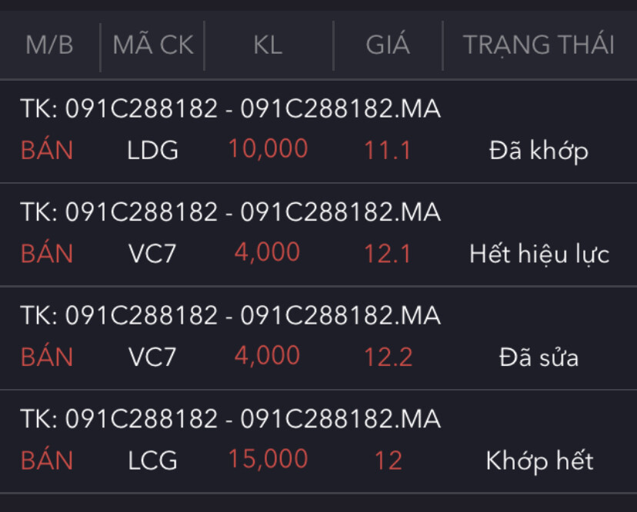
Task: Click the Hết hiệu lực status
Action: [x=539, y=254]
